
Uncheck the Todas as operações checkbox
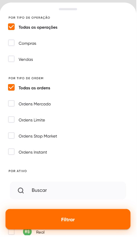tap(11, 27)
